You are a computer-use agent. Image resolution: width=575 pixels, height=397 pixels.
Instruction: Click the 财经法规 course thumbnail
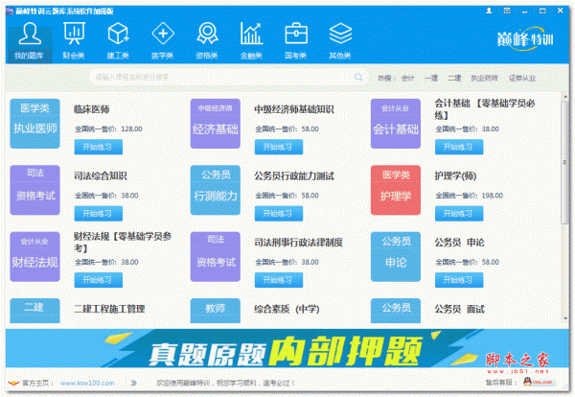tap(34, 256)
